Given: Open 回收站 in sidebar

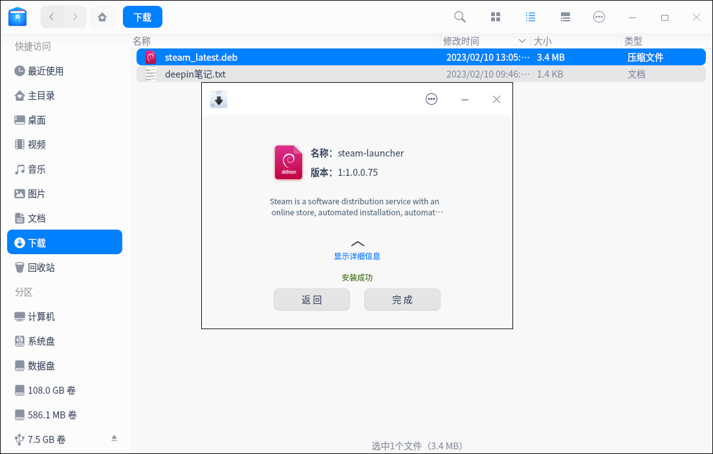Looking at the screenshot, I should pyautogui.click(x=65, y=268).
